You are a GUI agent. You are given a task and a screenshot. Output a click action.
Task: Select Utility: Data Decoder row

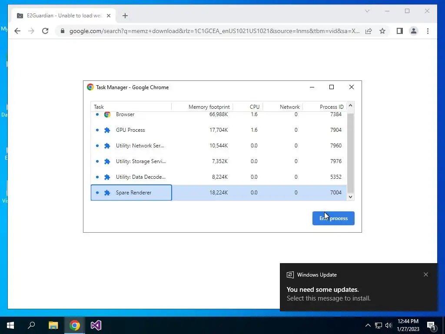click(219, 177)
